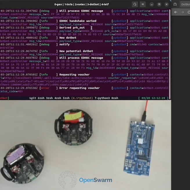190x190 pixels.
Task: Click the terminal vertical scrollbar
Action: 170,54
